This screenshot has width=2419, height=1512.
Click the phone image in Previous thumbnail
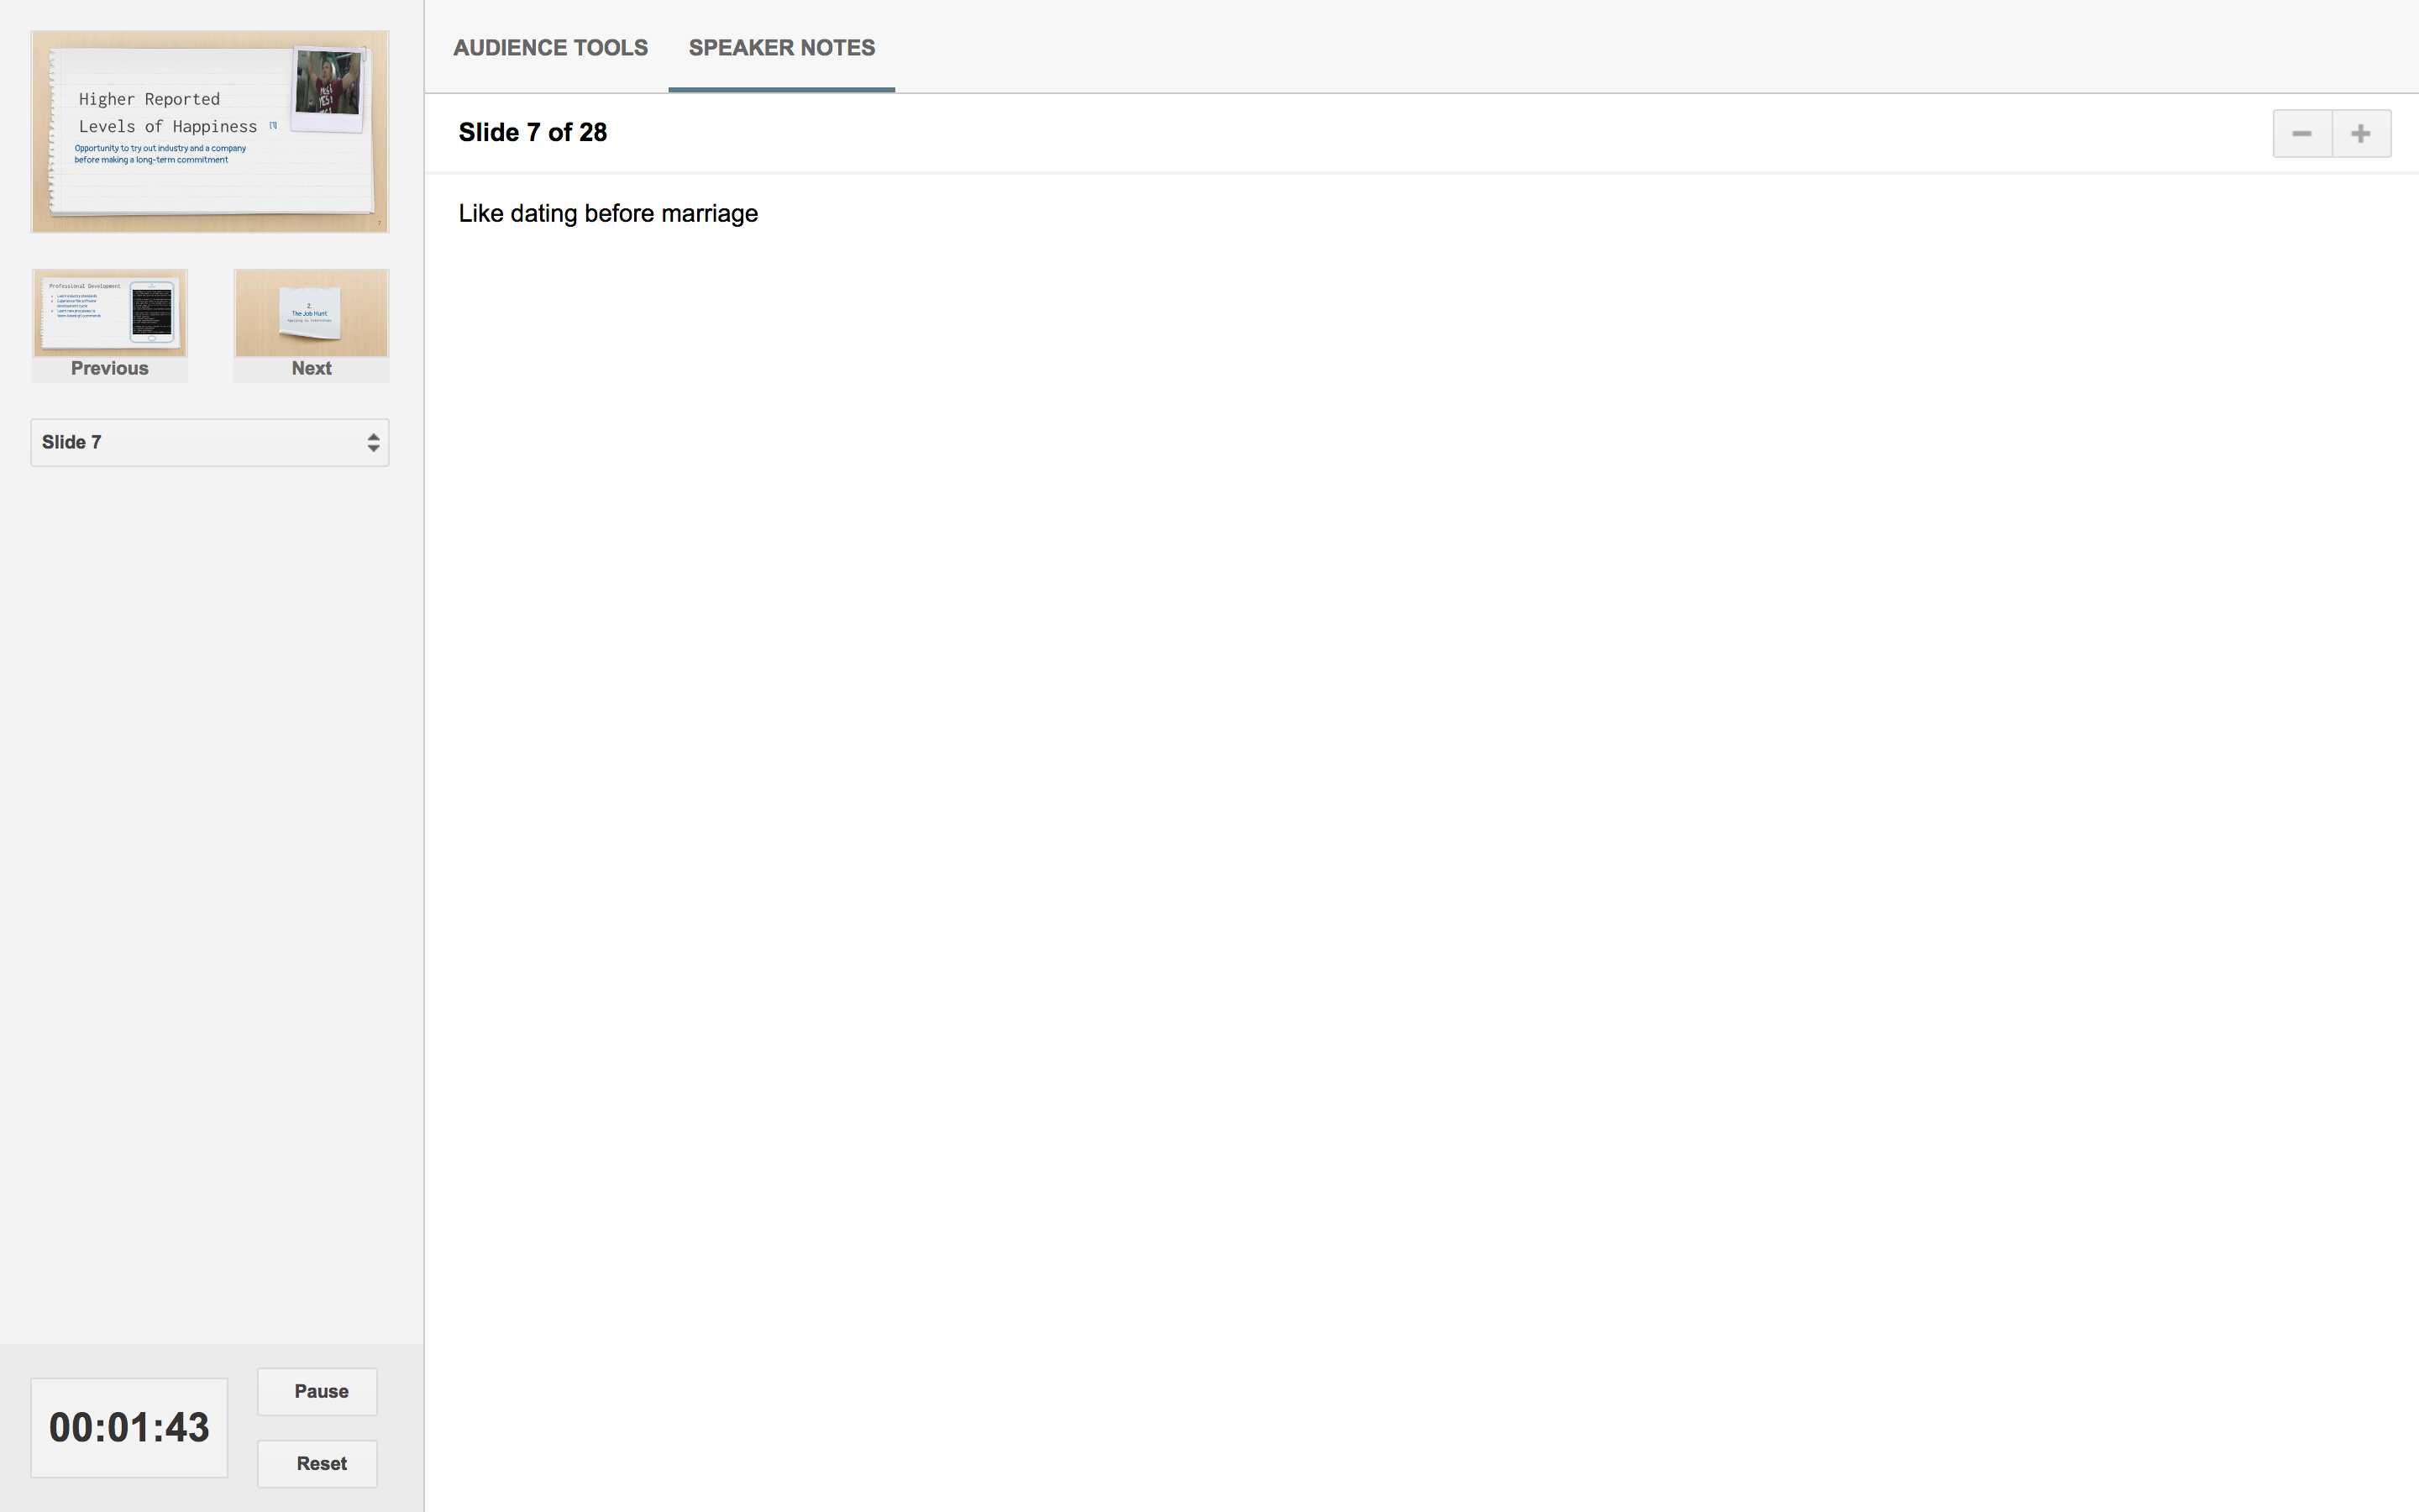(x=152, y=312)
